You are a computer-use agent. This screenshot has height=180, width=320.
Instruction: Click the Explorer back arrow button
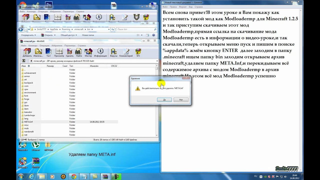[x=21, y=29]
